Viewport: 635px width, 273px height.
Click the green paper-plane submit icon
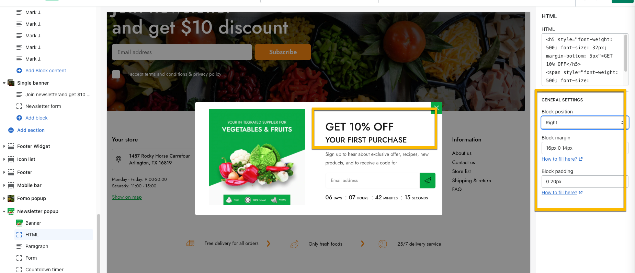428,181
